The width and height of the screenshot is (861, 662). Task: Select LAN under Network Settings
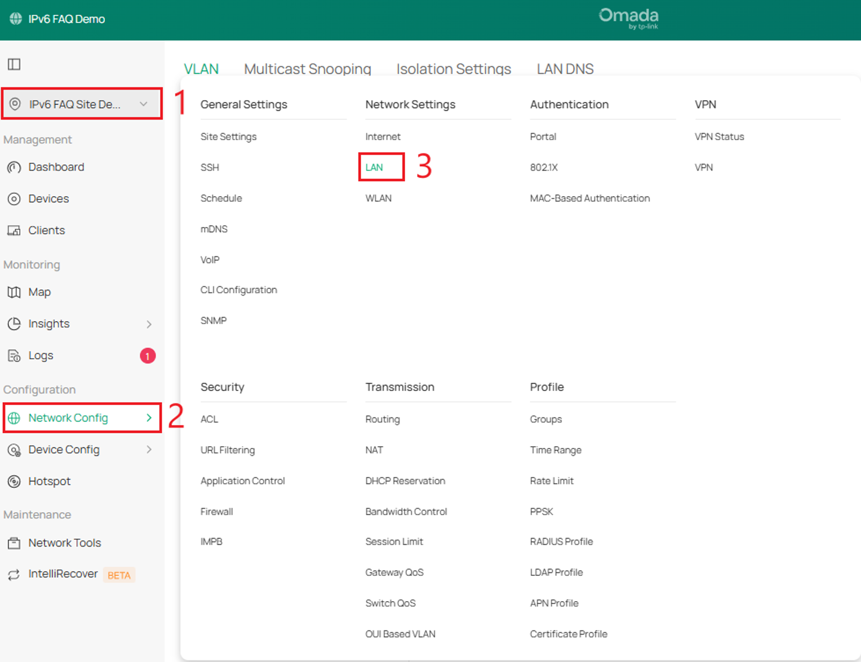[x=374, y=167]
